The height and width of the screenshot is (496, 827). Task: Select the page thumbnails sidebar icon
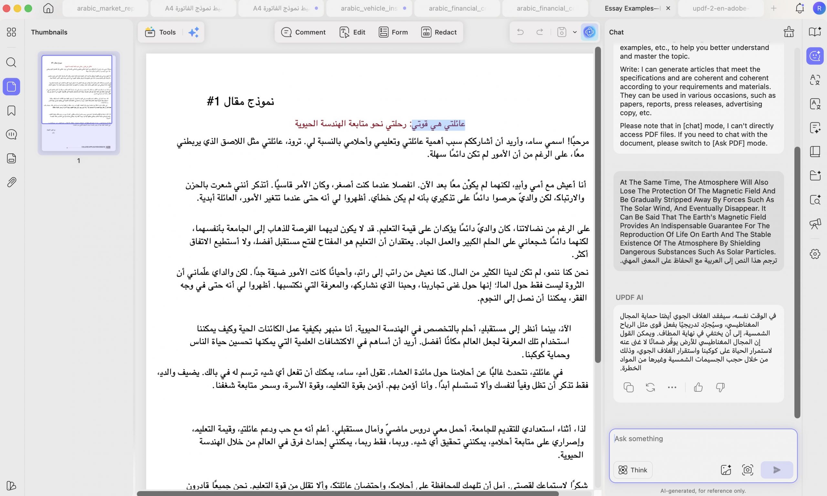(11, 87)
